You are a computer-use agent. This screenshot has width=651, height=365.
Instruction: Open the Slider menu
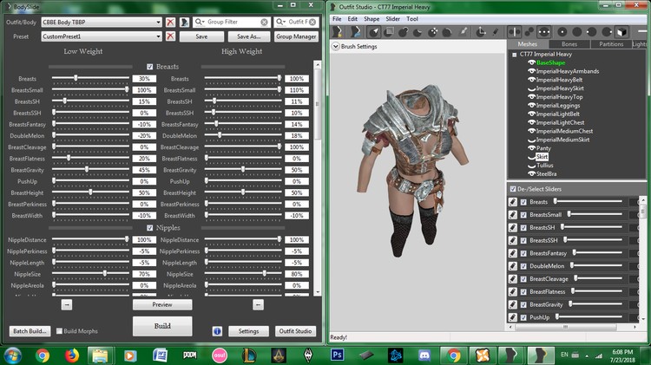tap(392, 19)
